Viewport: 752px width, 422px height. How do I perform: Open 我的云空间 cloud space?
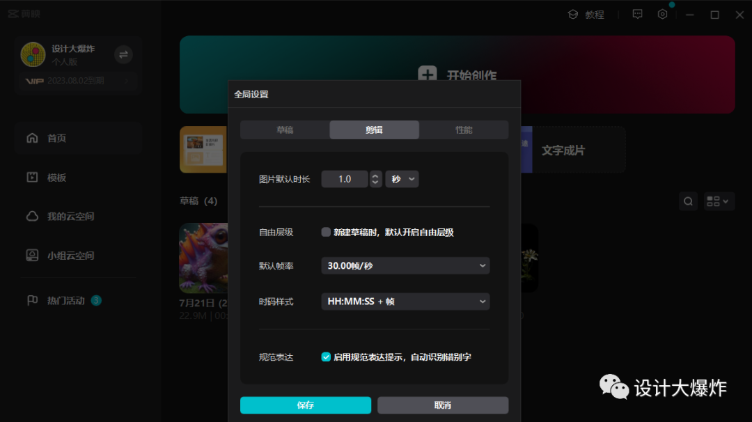pos(70,217)
